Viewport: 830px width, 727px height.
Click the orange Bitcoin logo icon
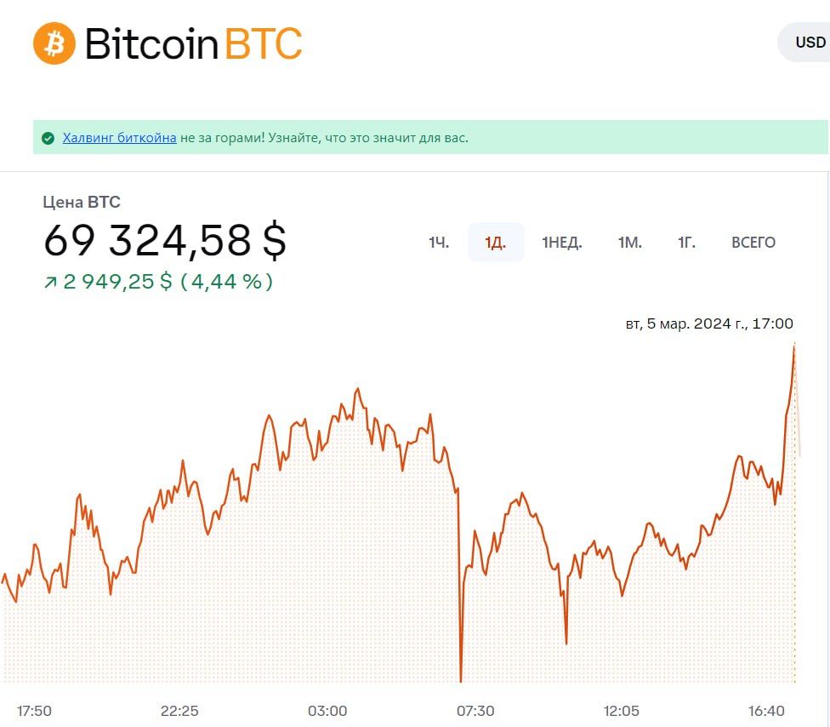click(54, 43)
